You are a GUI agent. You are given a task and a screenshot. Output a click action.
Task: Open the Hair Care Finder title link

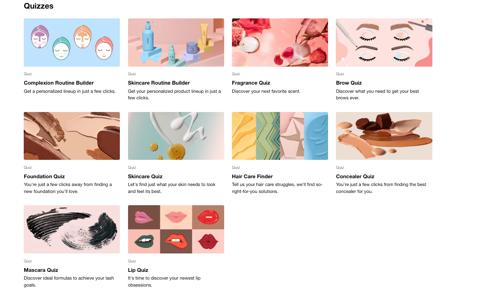tap(252, 176)
